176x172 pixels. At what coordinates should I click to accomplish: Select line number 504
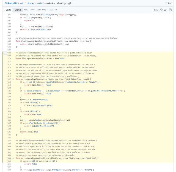(9, 41)
